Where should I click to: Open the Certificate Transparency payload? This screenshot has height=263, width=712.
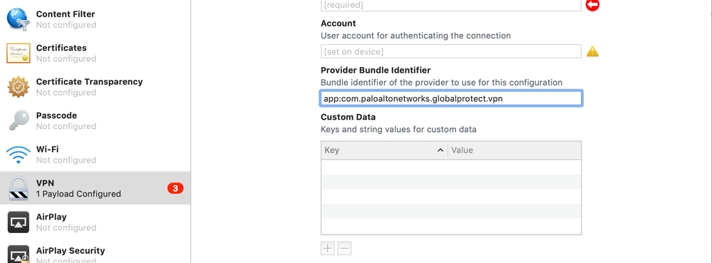(96, 87)
